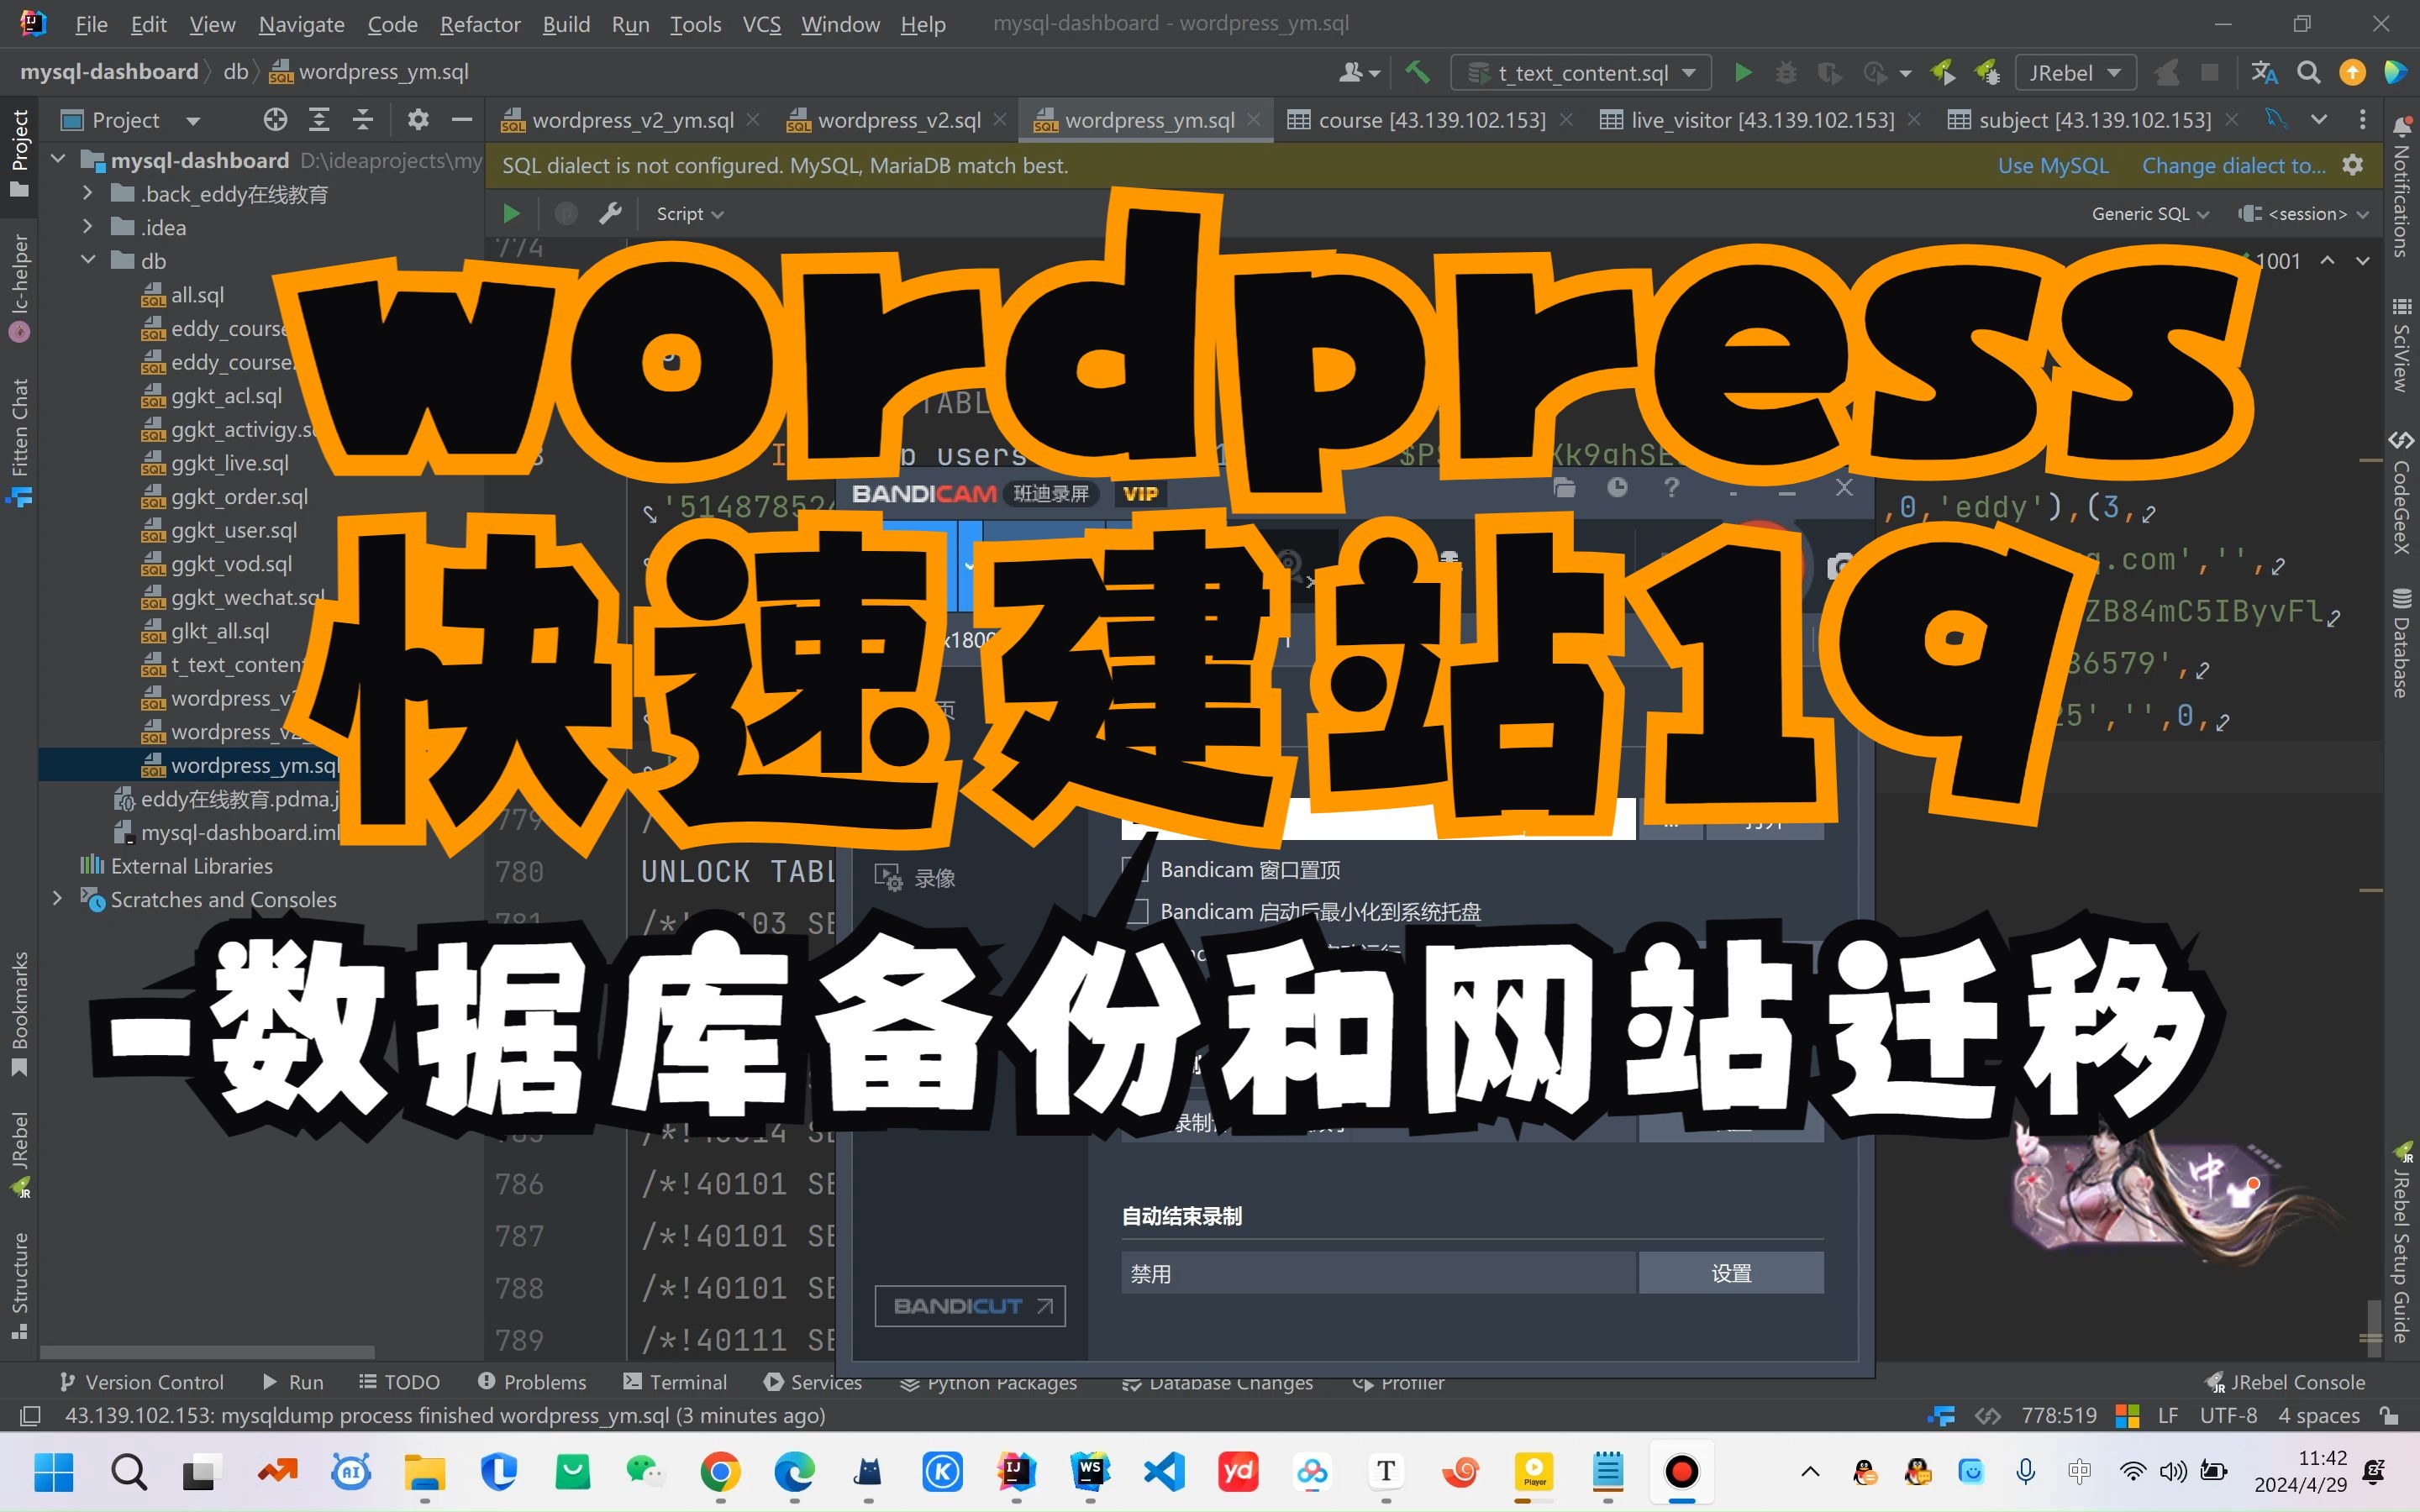Image resolution: width=2420 pixels, height=1512 pixels.
Task: Click the BANDICUT export link
Action: (969, 1305)
